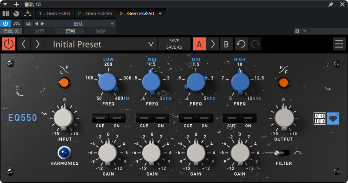Click the HIGH band FREQ knob
348x183 pixels.
pos(240,82)
